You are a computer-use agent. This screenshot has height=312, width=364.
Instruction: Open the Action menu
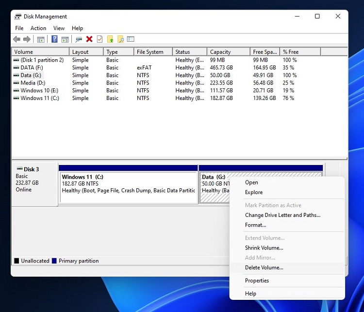tap(38, 28)
